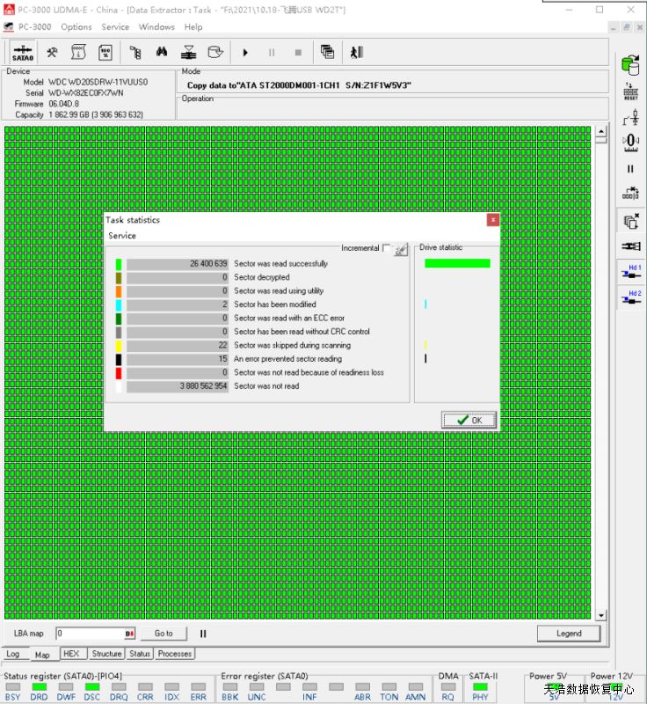Click the copy-to-drive icon at sidebar top
Screen dimensions: 647x704
coord(630,64)
